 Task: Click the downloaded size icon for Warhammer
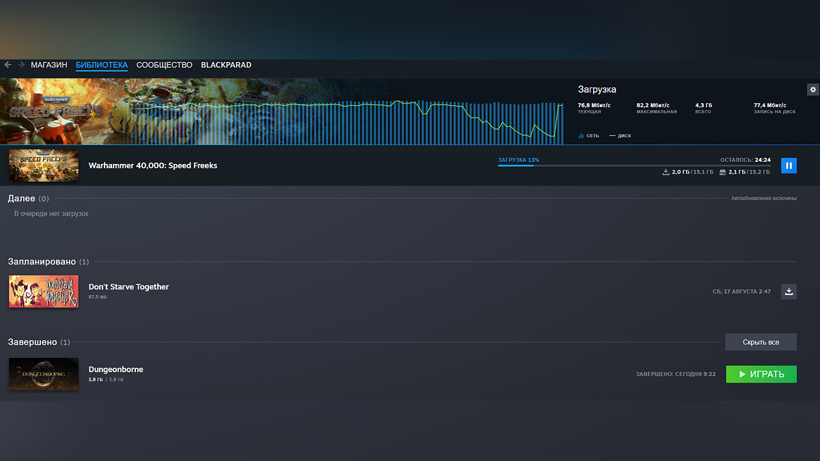click(666, 172)
